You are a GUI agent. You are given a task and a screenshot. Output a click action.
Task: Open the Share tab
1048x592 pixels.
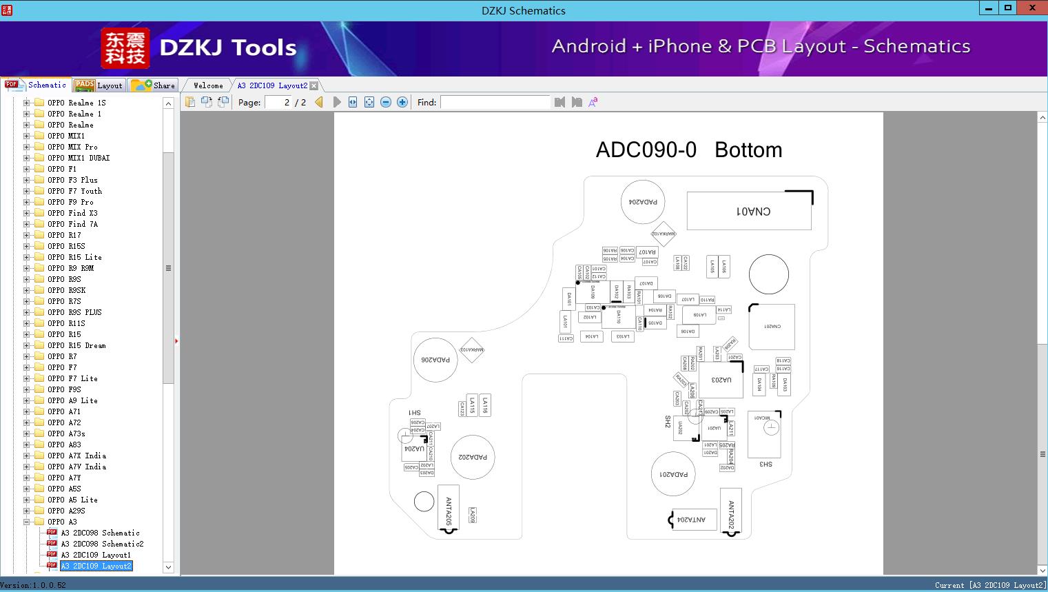point(153,85)
